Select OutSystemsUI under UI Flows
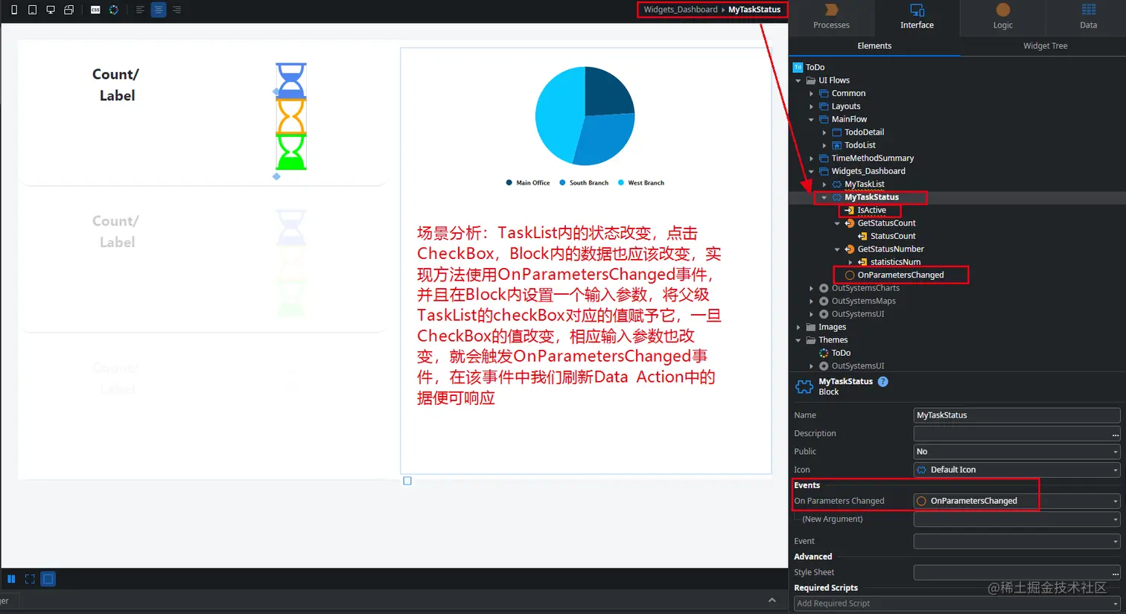Viewport: 1126px width, 614px height. pyautogui.click(x=857, y=314)
